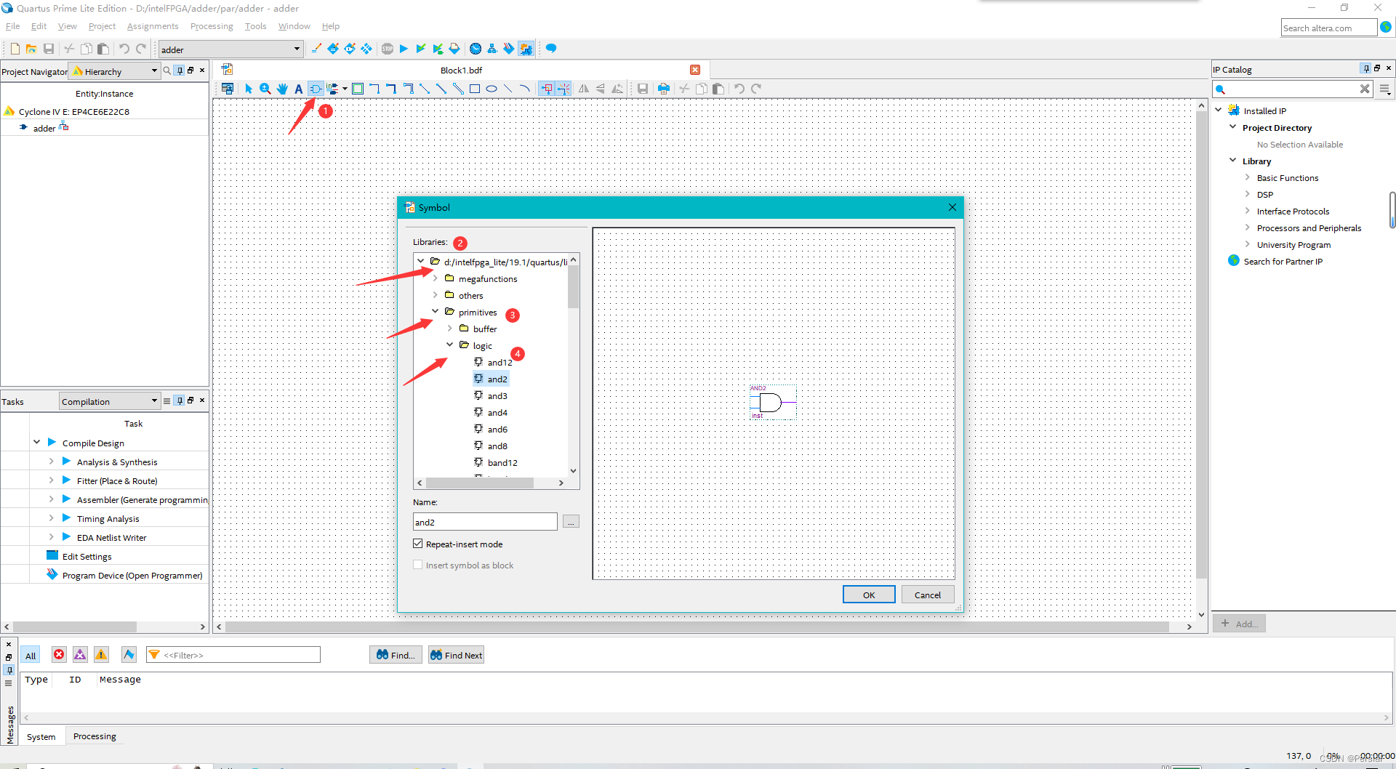Click the Open File folder icon

pyautogui.click(x=31, y=49)
